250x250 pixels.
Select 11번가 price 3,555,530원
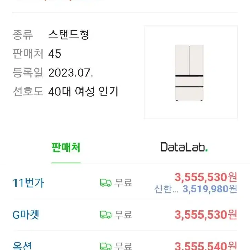coord(206,177)
